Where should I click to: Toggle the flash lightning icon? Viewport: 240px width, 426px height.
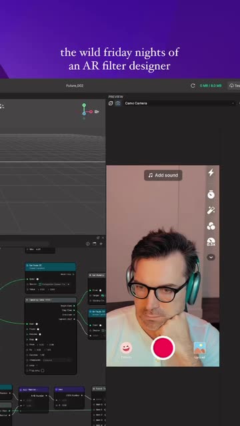point(211,172)
